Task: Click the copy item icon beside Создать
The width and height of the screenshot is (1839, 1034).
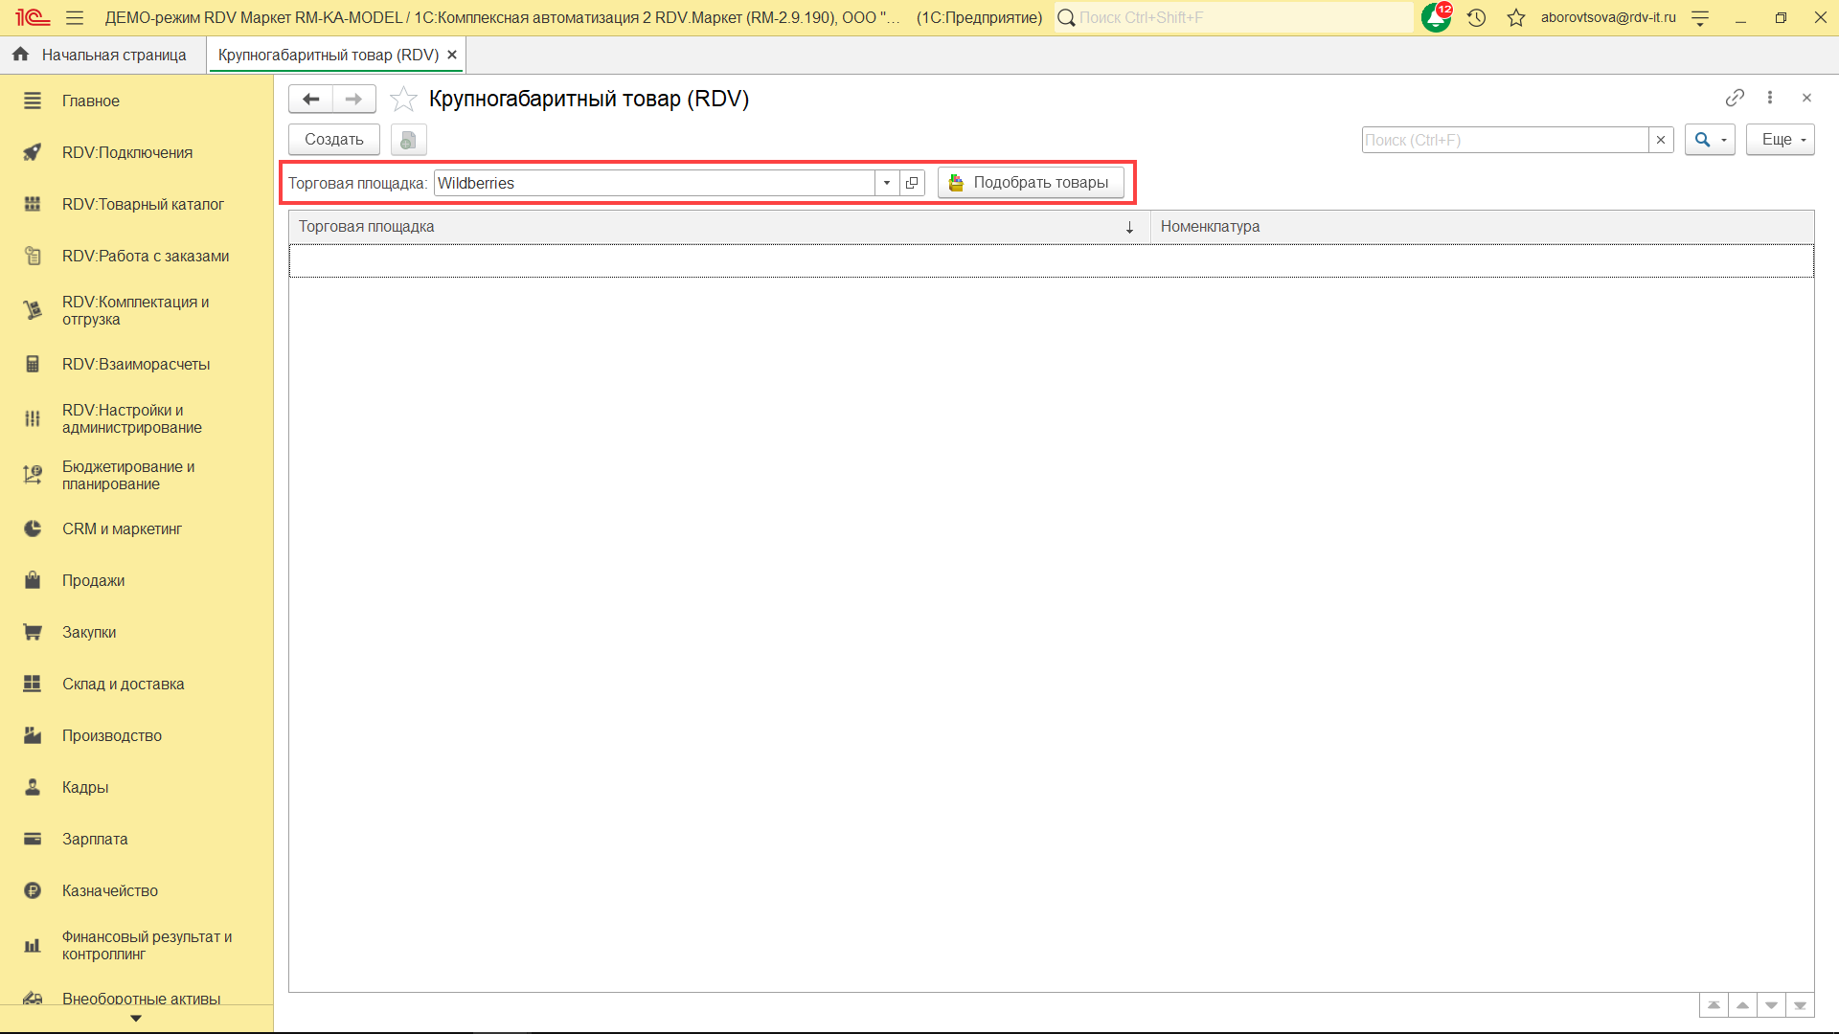Action: 408,140
